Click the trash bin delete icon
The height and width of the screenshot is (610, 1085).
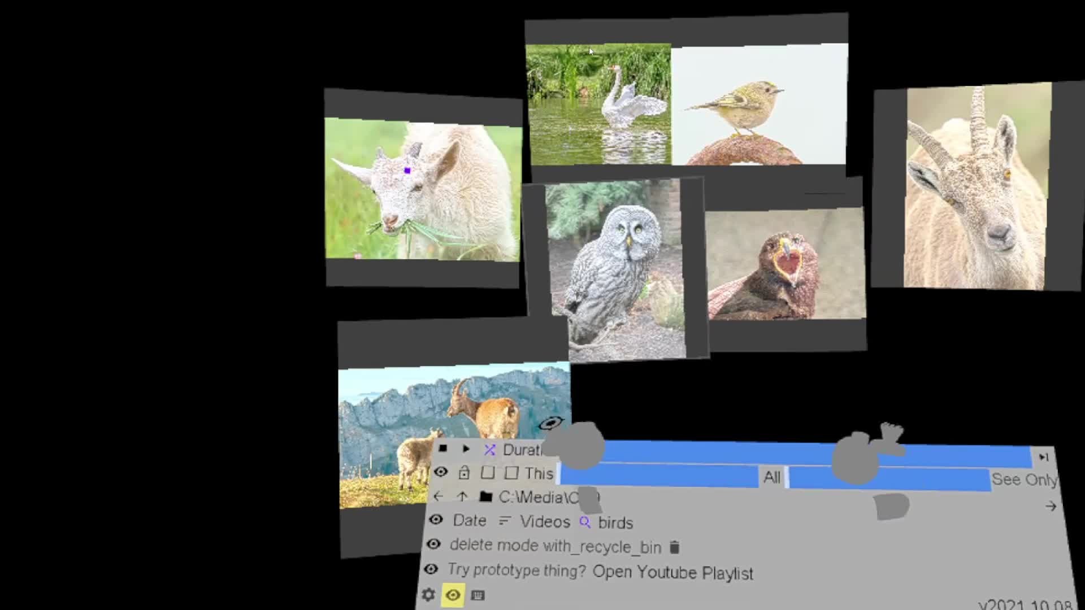coord(674,547)
